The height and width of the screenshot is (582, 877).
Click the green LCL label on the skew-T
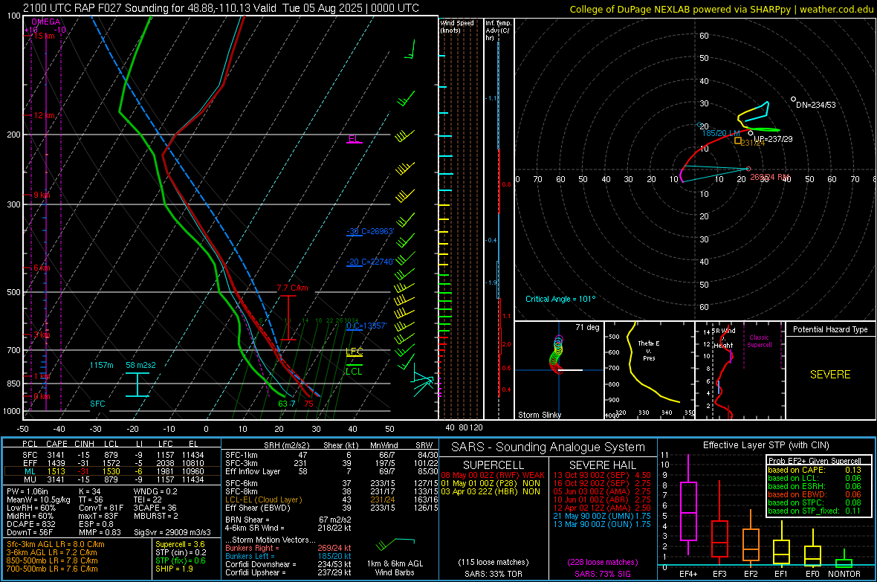(354, 371)
